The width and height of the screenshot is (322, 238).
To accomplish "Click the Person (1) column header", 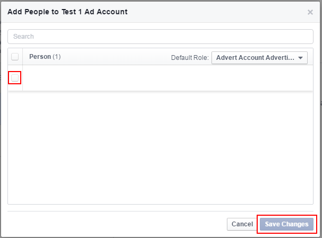I will point(45,57).
